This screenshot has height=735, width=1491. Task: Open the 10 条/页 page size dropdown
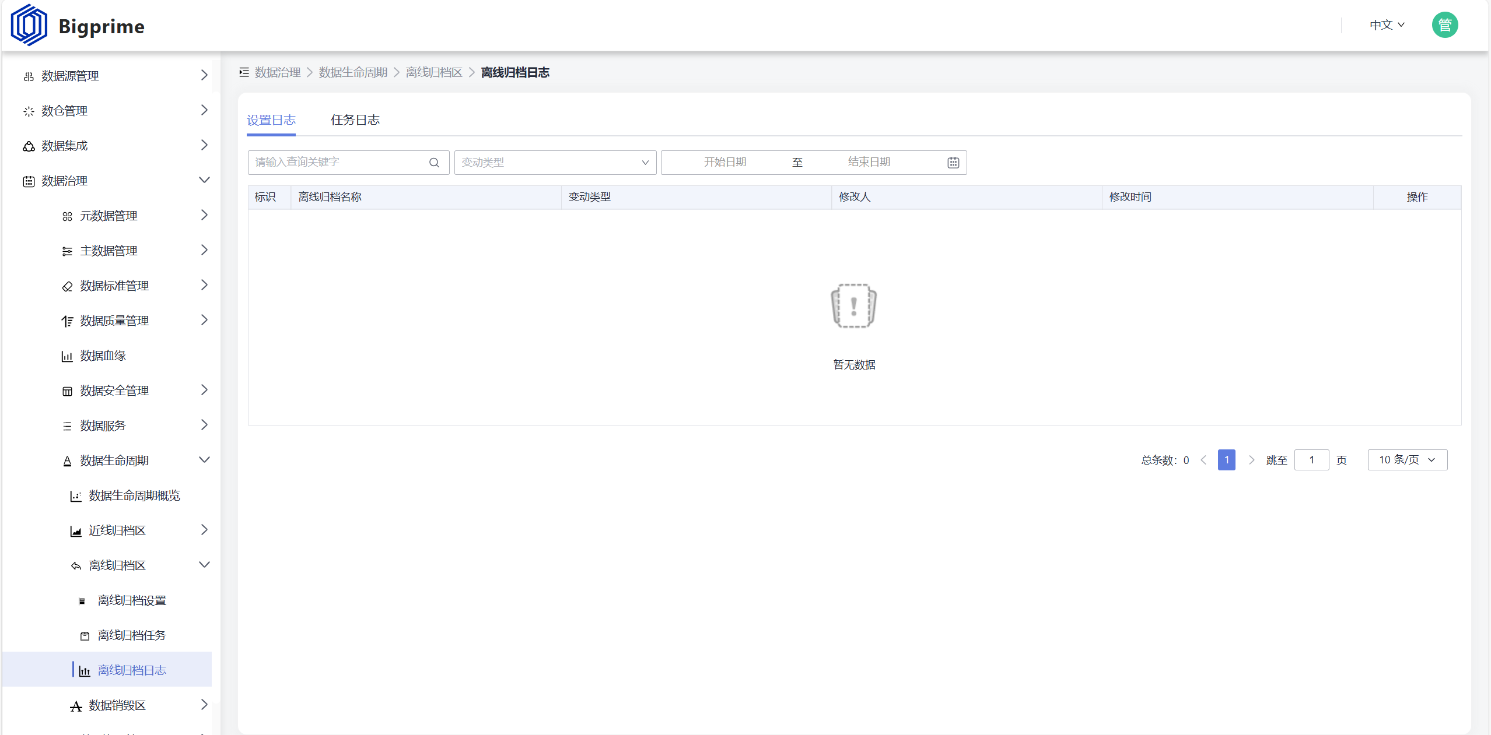1407,460
